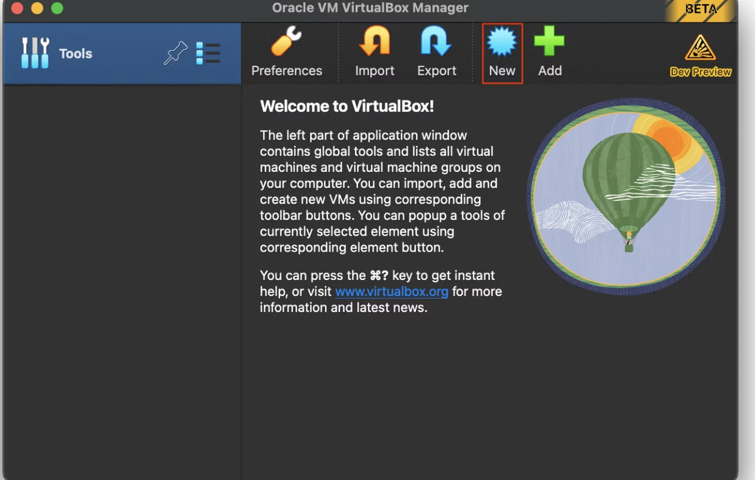
Task: Maximize window using green button
Action: click(x=57, y=8)
